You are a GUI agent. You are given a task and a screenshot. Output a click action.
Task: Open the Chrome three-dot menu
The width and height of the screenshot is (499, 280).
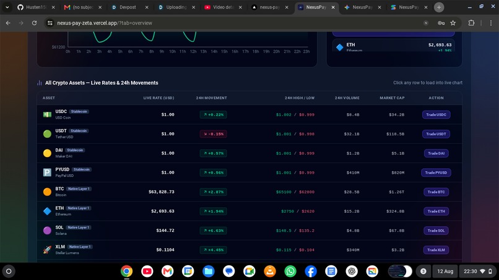pyautogui.click(x=491, y=23)
